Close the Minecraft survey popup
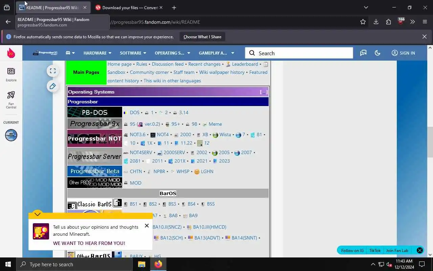The width and height of the screenshot is (433, 271). click(x=147, y=226)
